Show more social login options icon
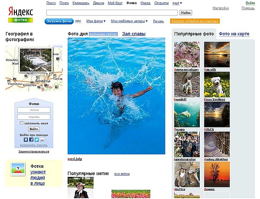 [42, 140]
